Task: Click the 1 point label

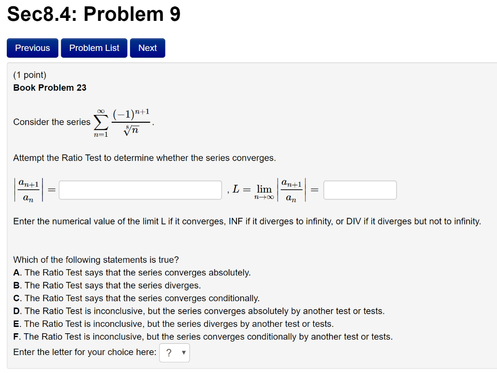Action: point(29,75)
